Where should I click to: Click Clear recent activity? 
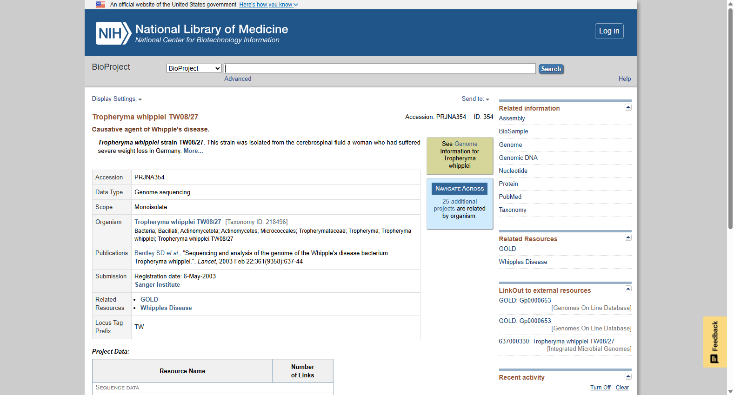point(622,388)
